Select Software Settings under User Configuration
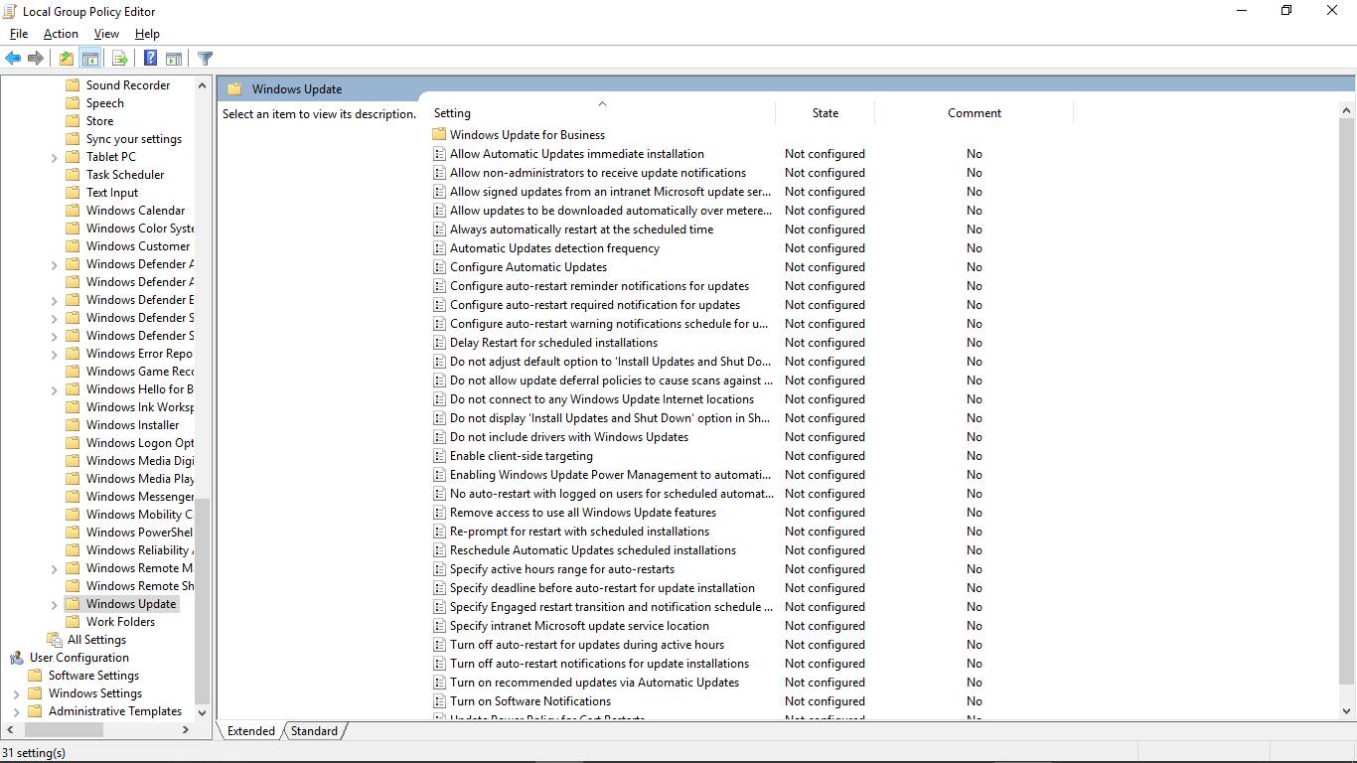The height and width of the screenshot is (763, 1357). click(93, 676)
